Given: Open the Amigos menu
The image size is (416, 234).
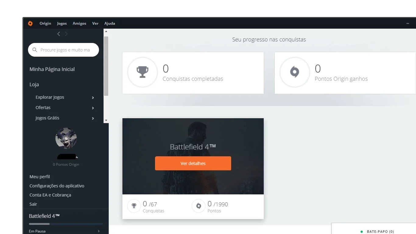Looking at the screenshot, I should (x=79, y=23).
